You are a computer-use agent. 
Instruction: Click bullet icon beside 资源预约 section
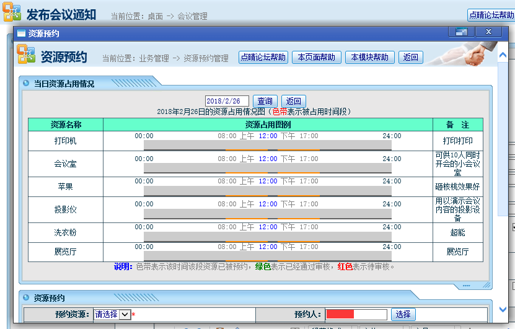26,298
